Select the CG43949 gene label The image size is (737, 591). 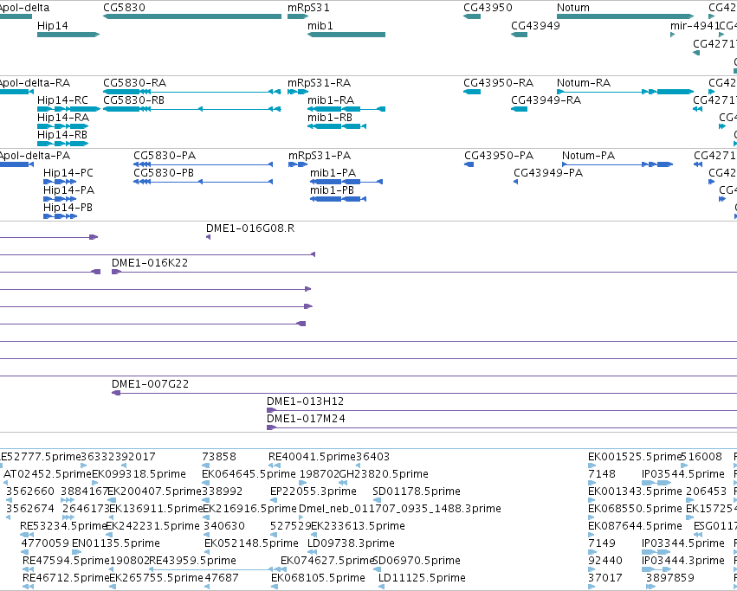(535, 25)
